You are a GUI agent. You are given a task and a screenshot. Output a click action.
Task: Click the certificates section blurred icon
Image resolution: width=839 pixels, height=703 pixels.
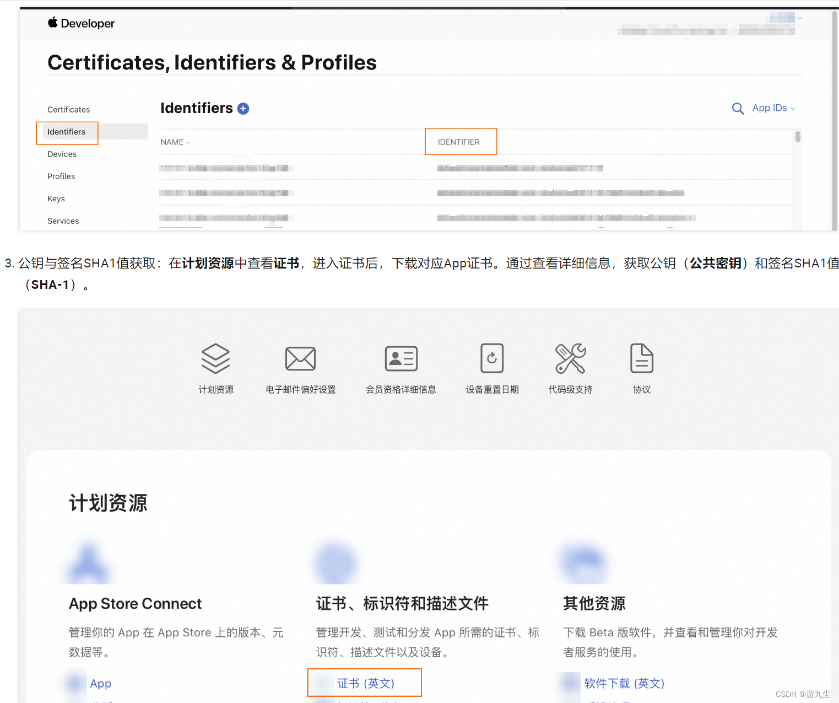[x=335, y=564]
